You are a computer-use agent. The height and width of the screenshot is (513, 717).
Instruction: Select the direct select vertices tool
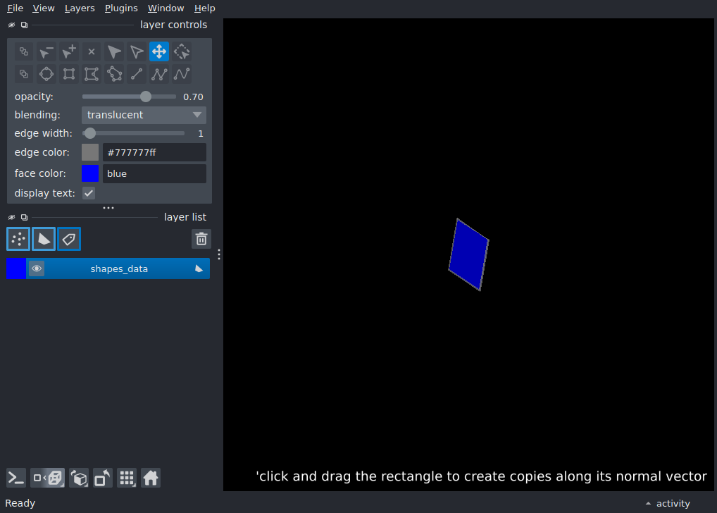pos(137,51)
